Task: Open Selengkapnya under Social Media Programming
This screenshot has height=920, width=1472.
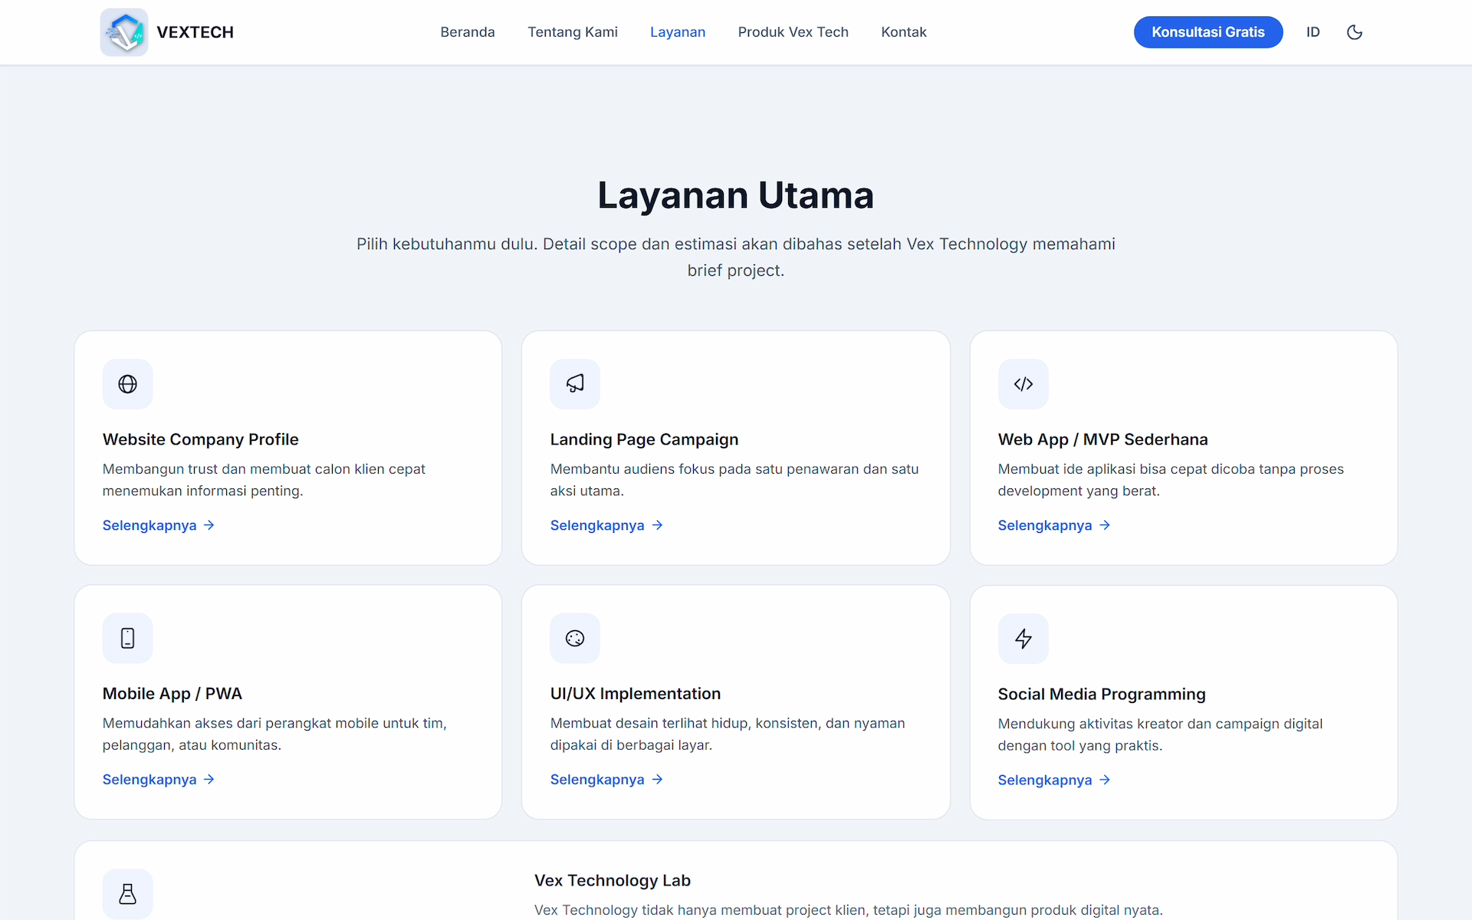Action: [1054, 780]
